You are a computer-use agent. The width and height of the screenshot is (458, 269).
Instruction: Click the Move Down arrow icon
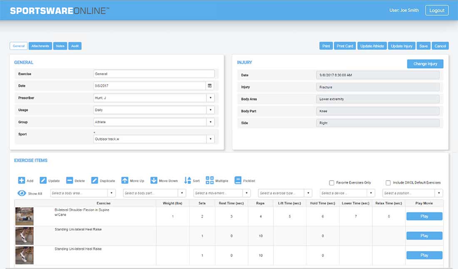[x=154, y=181]
